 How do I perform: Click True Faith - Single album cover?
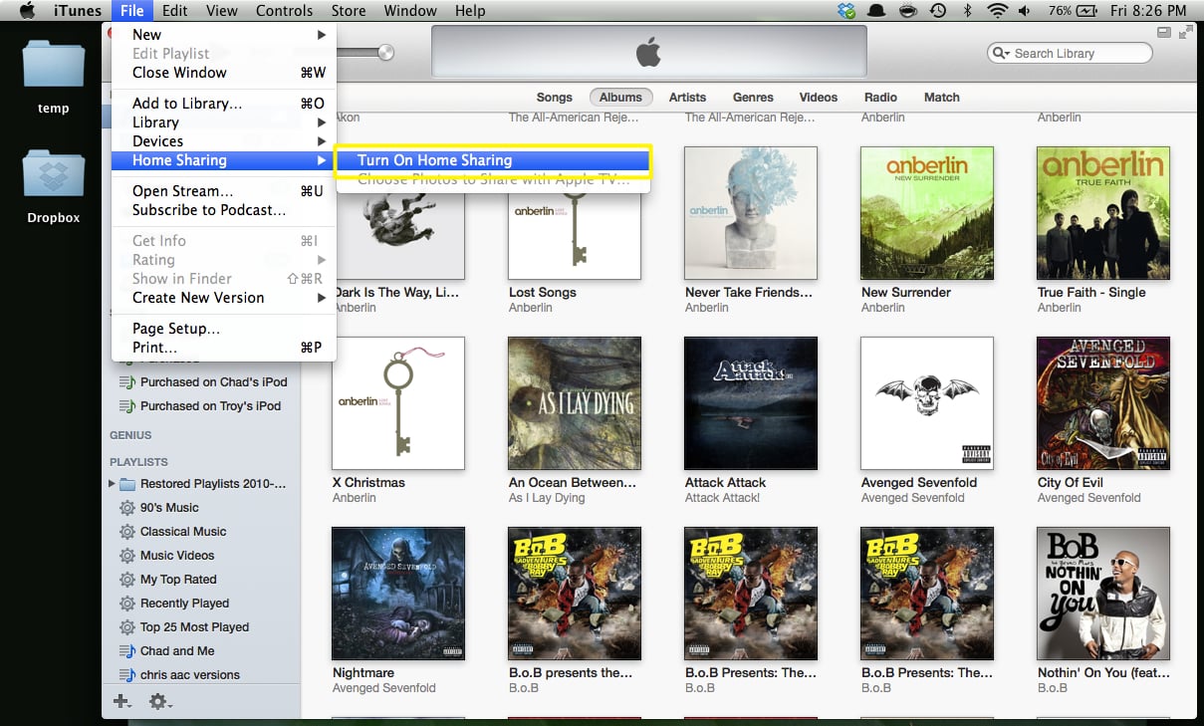1103,213
